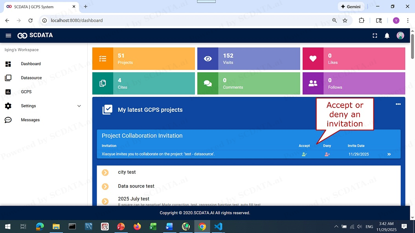
Task: Go to Dashboard in sidebar
Action: [31, 64]
